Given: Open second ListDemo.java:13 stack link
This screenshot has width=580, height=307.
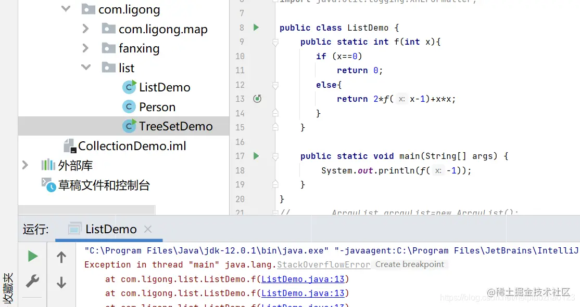Looking at the screenshot, I should (x=303, y=293).
